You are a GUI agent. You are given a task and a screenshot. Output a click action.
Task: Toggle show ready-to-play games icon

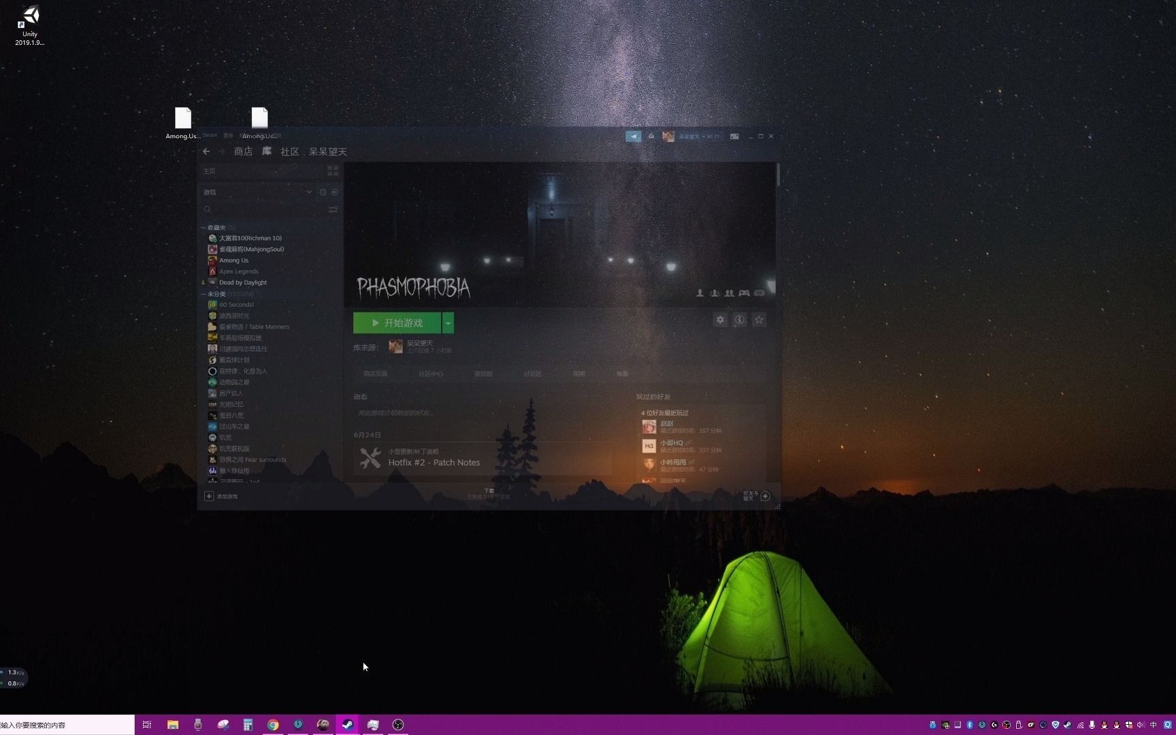tap(335, 192)
